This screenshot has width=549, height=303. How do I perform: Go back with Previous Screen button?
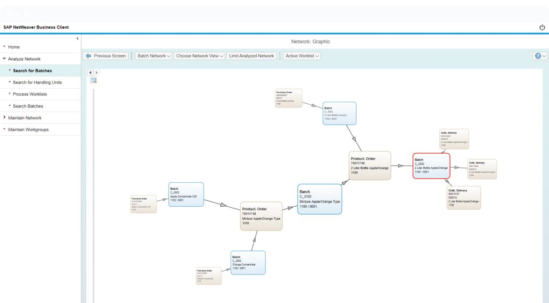click(106, 56)
